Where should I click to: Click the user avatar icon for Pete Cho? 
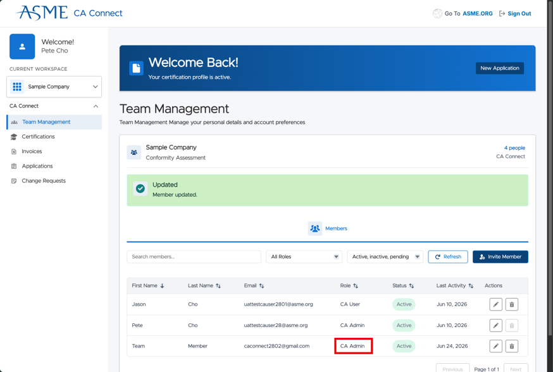(22, 47)
